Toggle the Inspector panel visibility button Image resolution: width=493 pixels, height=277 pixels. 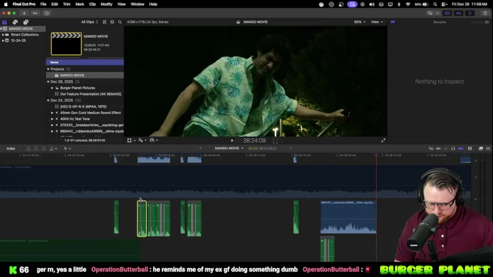pos(470,13)
